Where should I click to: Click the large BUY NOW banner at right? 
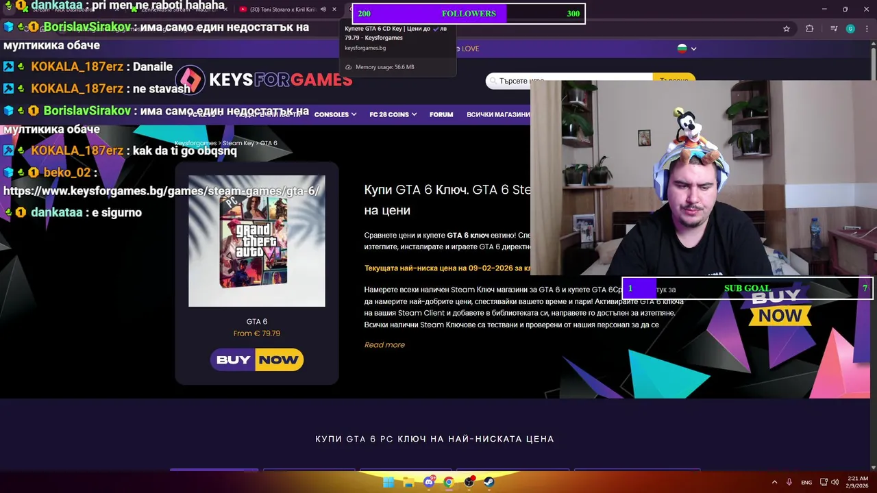pos(780,307)
